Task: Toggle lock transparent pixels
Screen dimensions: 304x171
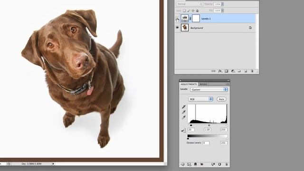Action: point(184,10)
